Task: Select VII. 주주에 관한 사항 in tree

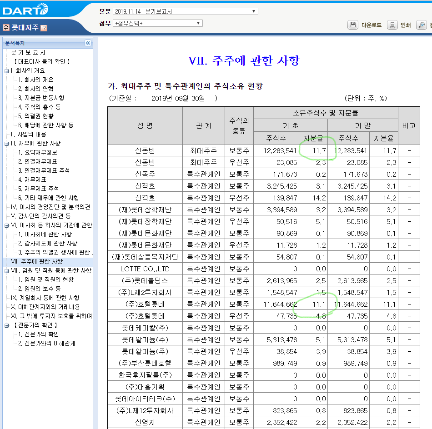Action: tap(37, 261)
